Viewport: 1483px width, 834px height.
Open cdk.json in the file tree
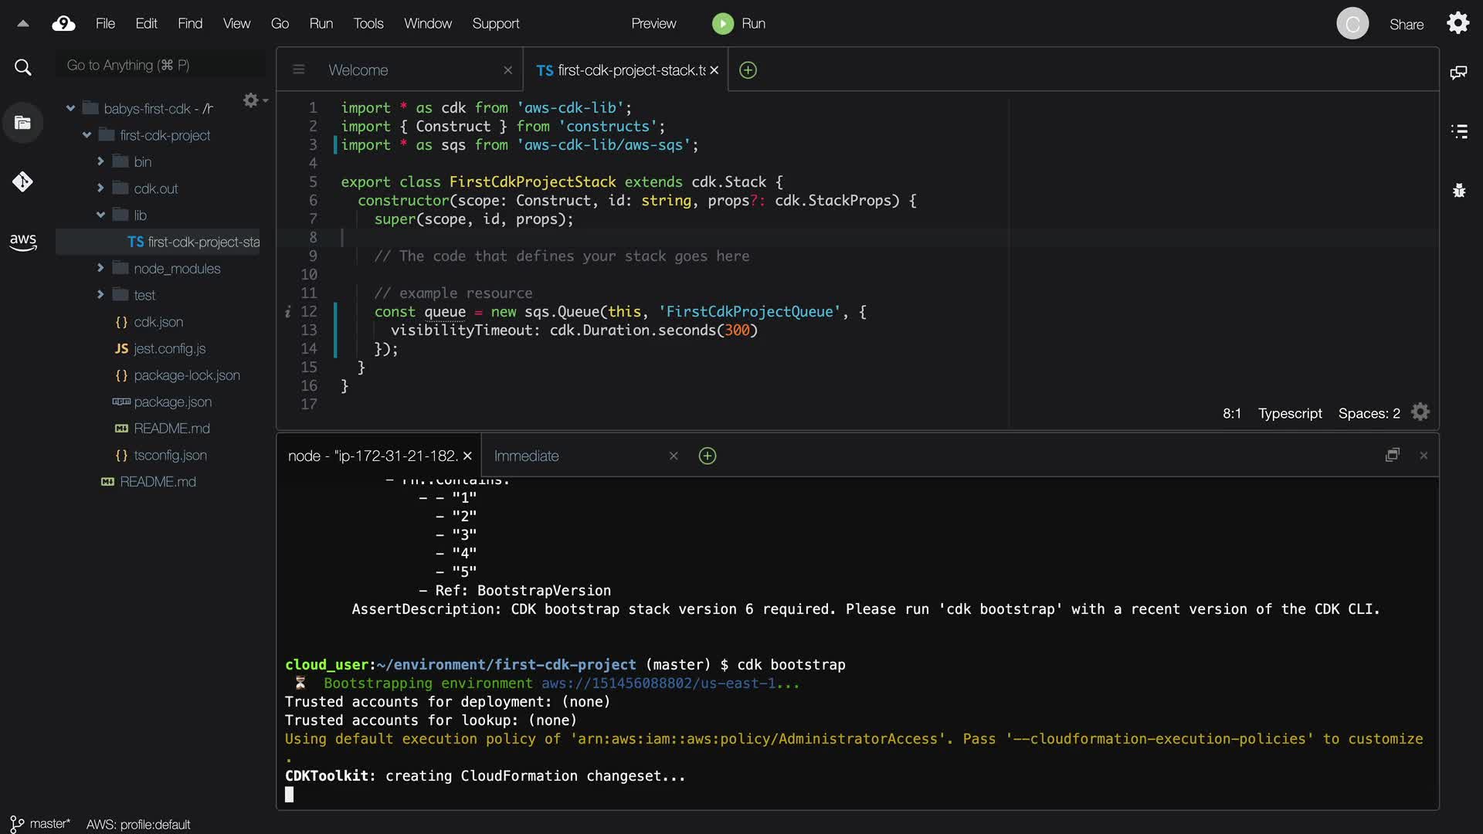coord(158,322)
